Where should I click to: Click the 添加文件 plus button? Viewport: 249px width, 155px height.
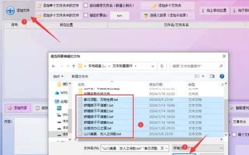coord(18,10)
